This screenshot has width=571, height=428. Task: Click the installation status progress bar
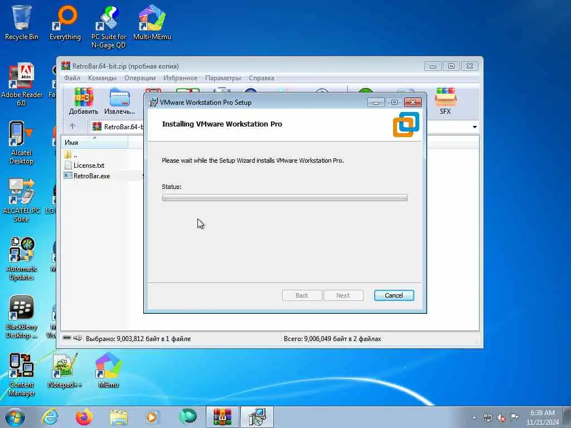point(284,198)
